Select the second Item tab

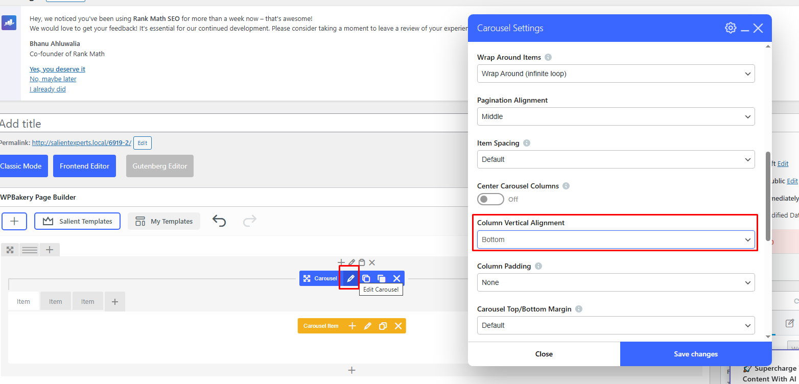(x=56, y=301)
